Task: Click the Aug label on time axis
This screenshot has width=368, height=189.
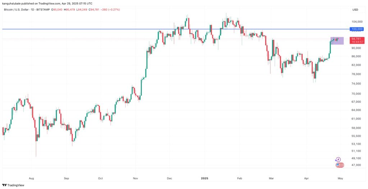Action: tap(31, 178)
